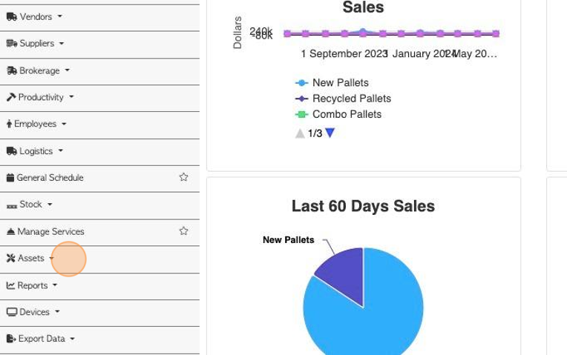
Task: Click the Devices monitor icon
Action: click(x=12, y=312)
